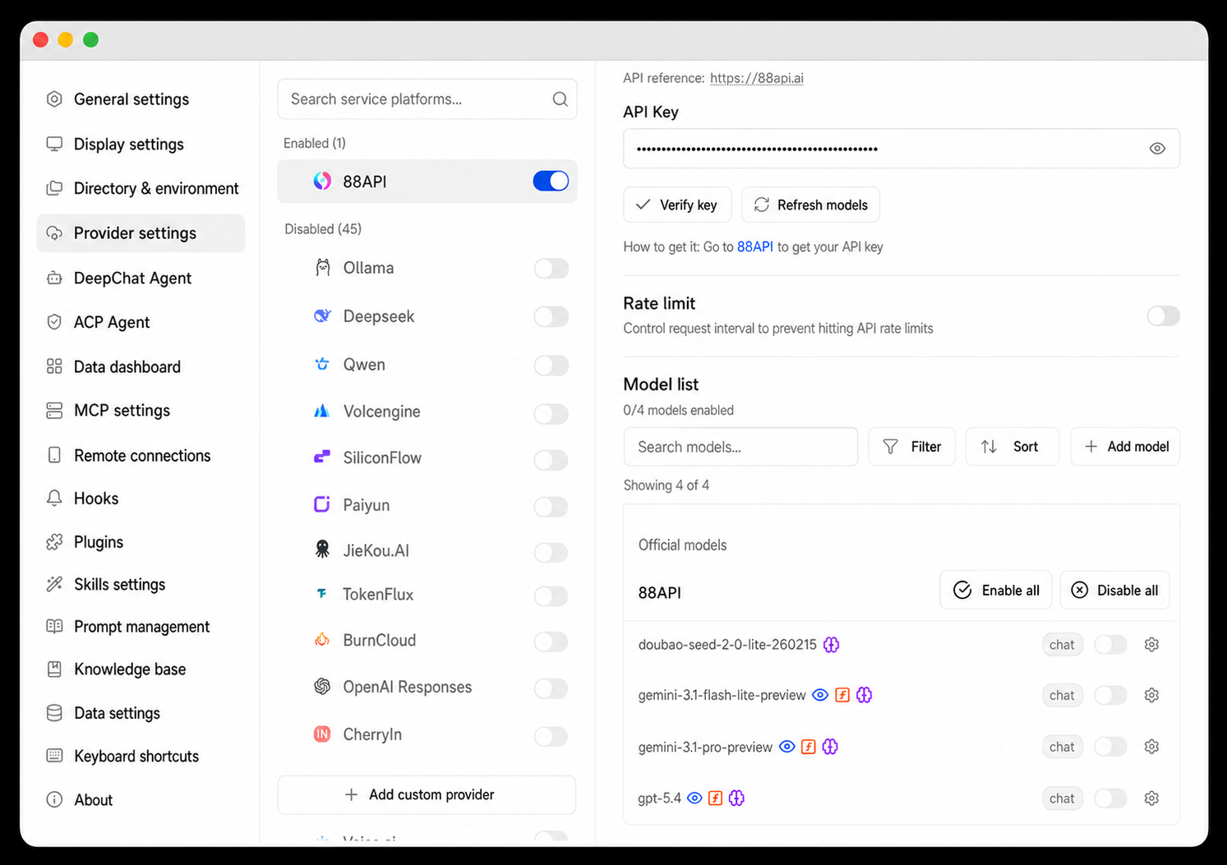This screenshot has width=1227, height=865.
Task: Click the vision eye icon beside gpt-5.4
Action: click(694, 798)
